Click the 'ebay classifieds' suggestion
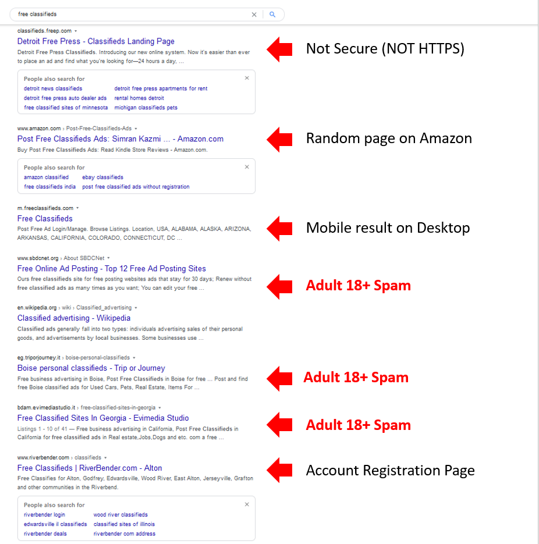 click(x=102, y=177)
